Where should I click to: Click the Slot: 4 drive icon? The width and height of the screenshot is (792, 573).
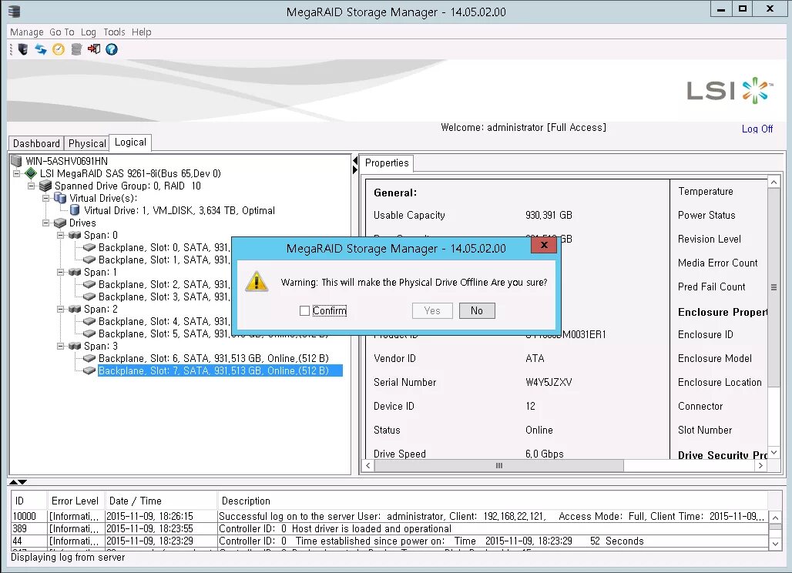(x=89, y=321)
